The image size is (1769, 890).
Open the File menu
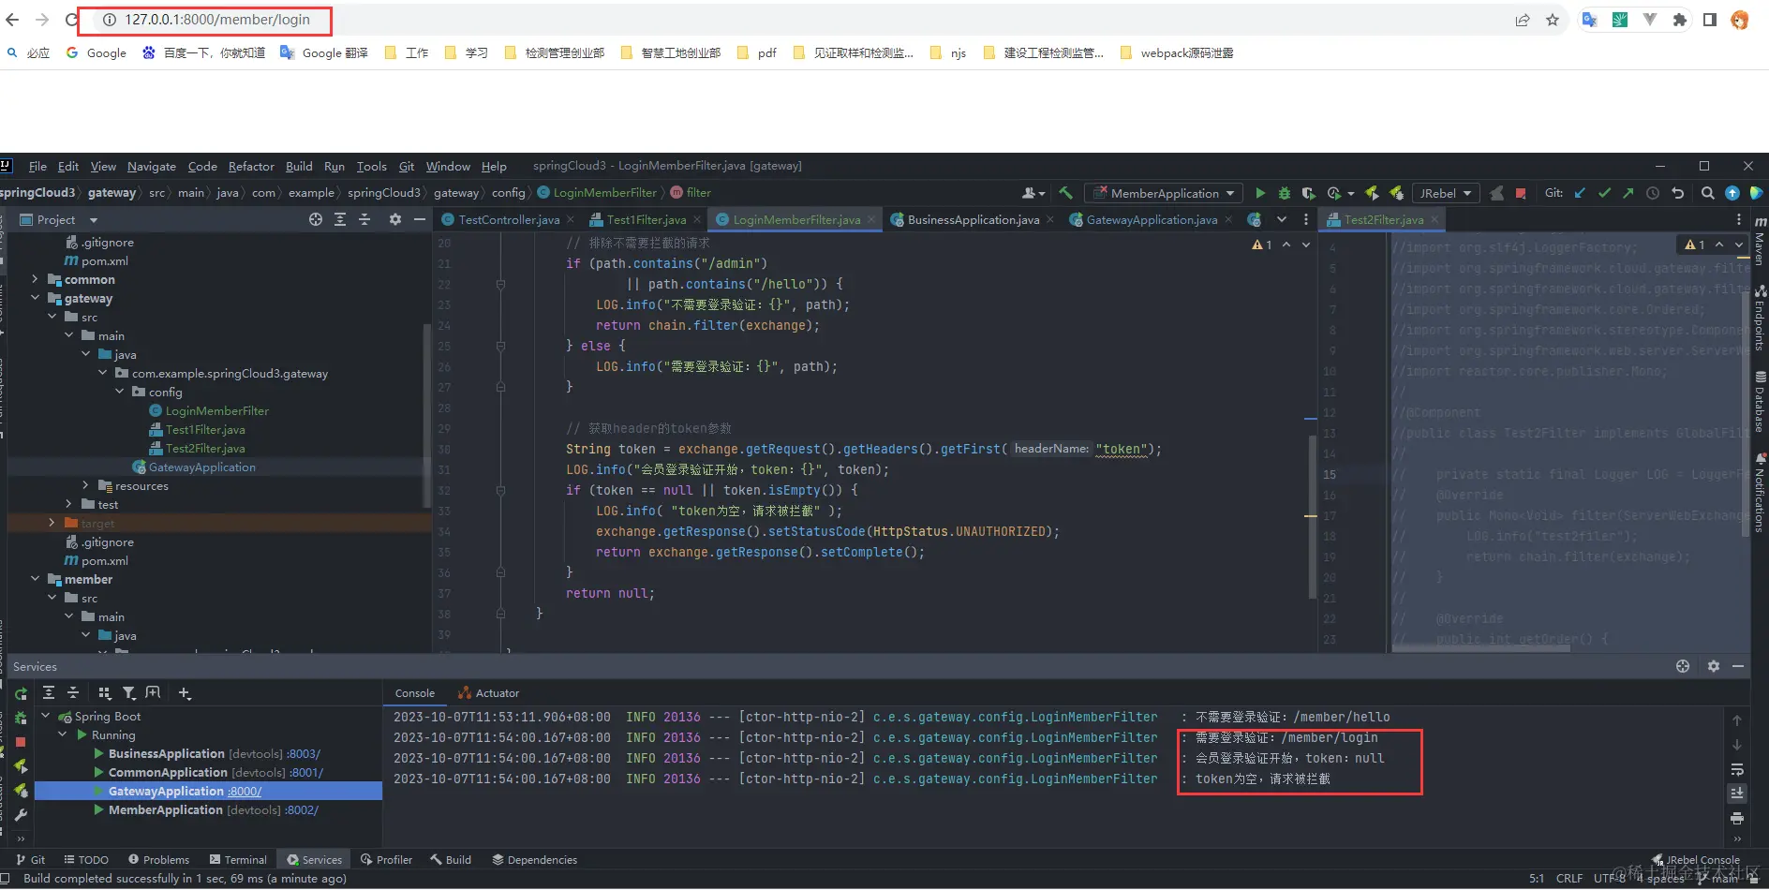37,167
